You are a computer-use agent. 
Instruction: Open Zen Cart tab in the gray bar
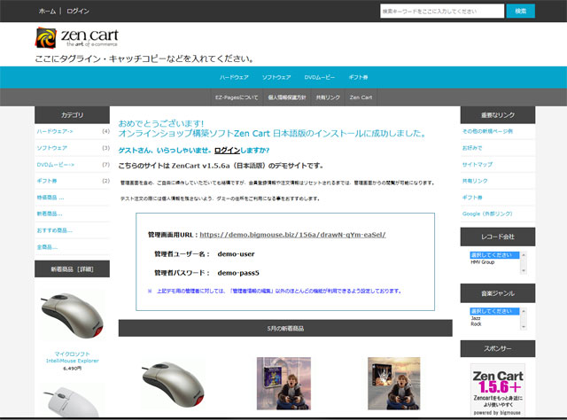[361, 97]
